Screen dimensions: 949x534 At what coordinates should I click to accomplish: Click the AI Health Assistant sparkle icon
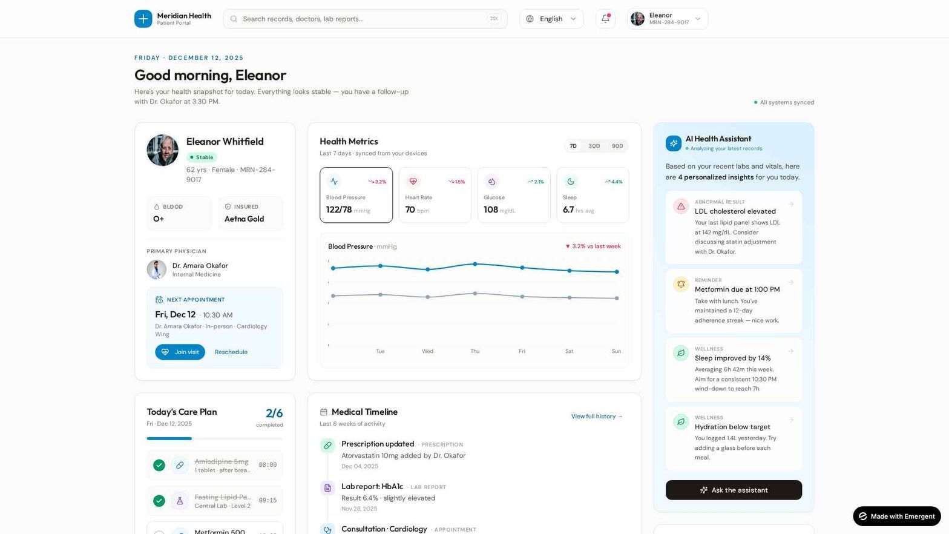click(x=674, y=143)
